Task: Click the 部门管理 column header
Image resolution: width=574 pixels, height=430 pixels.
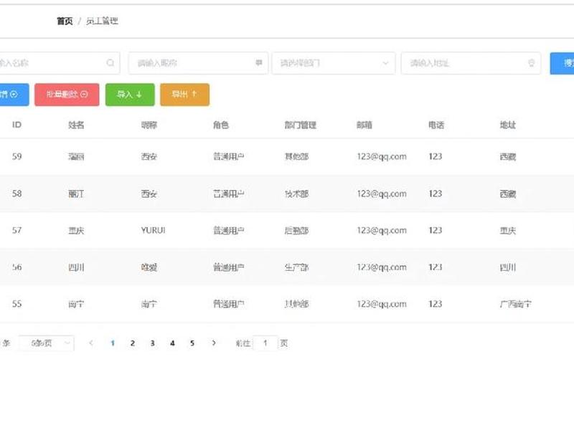Action: point(301,125)
